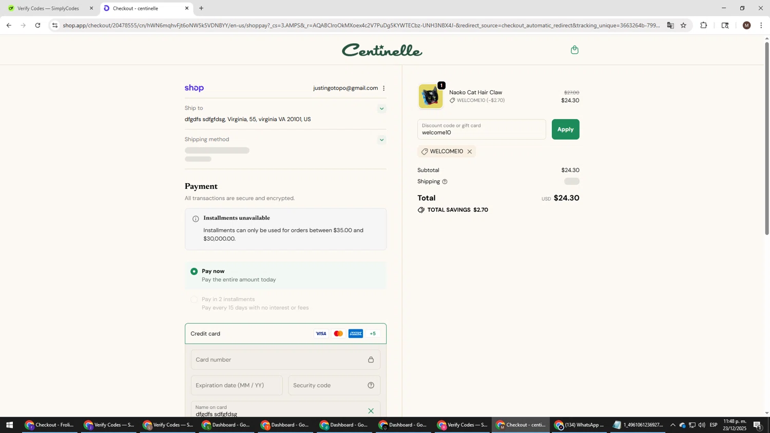Open Windows Start menu
The height and width of the screenshot is (433, 770).
tap(9, 425)
